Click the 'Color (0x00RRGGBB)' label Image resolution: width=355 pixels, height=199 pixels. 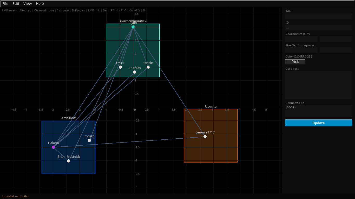click(x=299, y=56)
